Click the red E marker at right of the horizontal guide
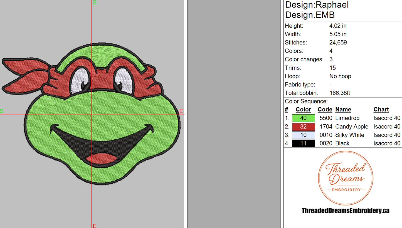The image size is (402, 228). (x=181, y=111)
